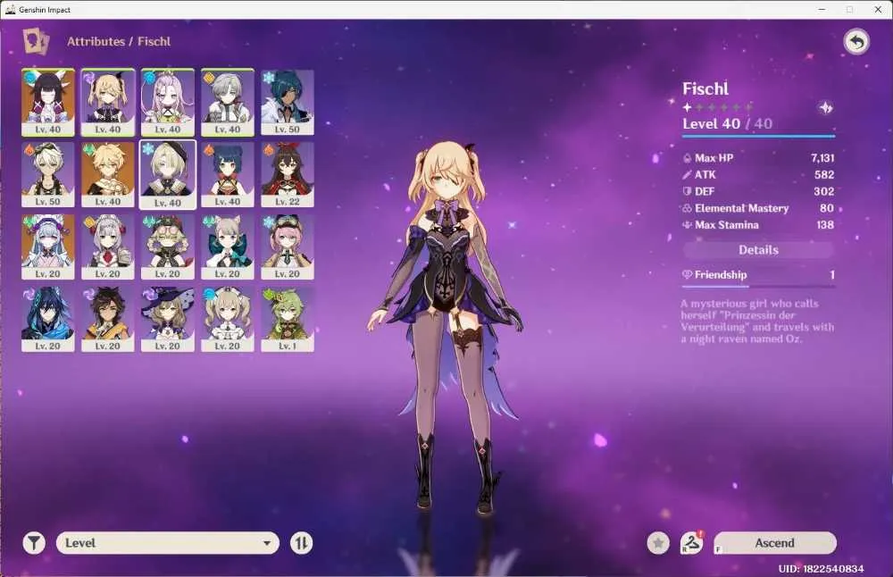Open the outfit hanger icon
This screenshot has height=577, width=893.
691,543
